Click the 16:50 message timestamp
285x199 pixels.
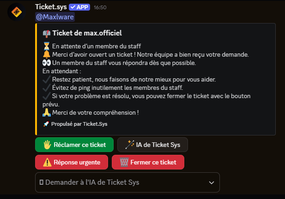(x=99, y=8)
